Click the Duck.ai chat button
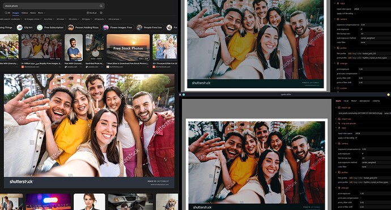The height and width of the screenshot is (210, 391). [x=91, y=12]
